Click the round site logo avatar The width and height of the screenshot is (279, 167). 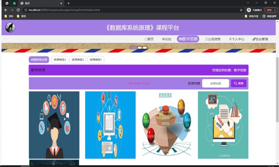10,27
